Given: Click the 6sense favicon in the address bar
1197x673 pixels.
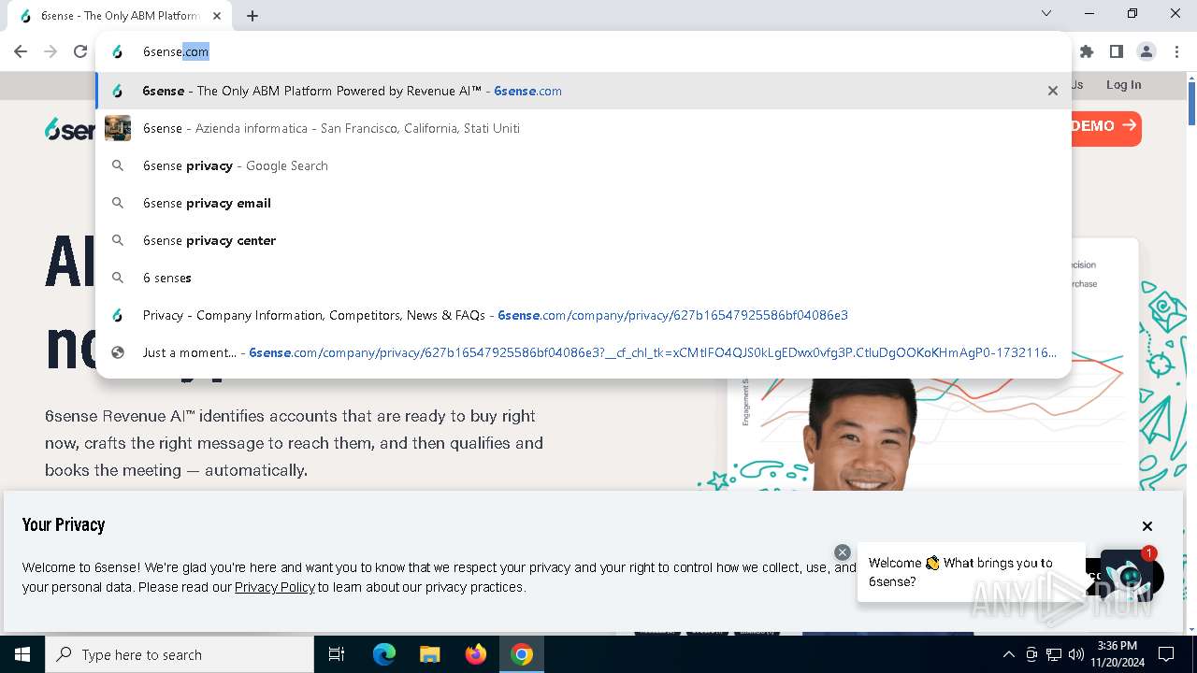Looking at the screenshot, I should tap(118, 51).
